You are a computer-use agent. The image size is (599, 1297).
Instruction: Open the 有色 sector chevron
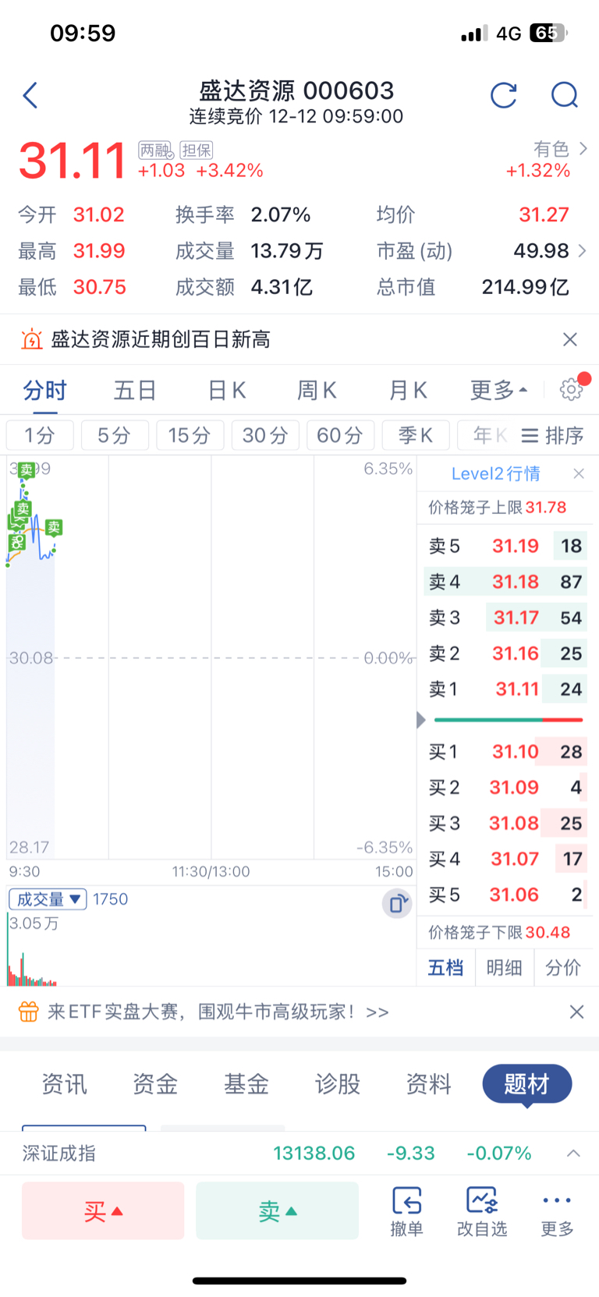(x=583, y=148)
